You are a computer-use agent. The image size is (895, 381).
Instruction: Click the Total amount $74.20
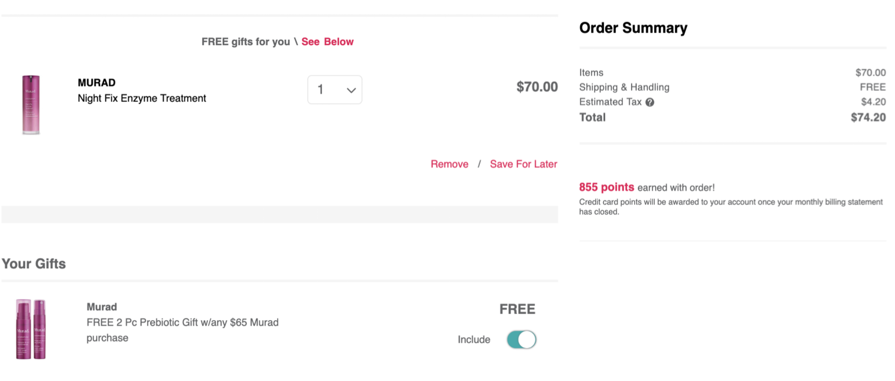click(868, 118)
